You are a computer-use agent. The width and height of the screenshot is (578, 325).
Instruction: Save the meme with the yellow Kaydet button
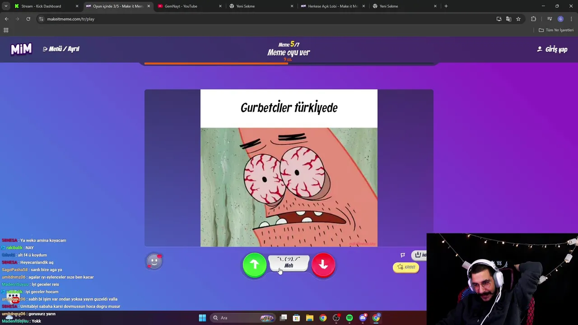tap(406, 267)
